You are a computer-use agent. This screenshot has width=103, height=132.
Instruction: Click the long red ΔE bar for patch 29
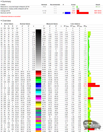tap(94, 86)
